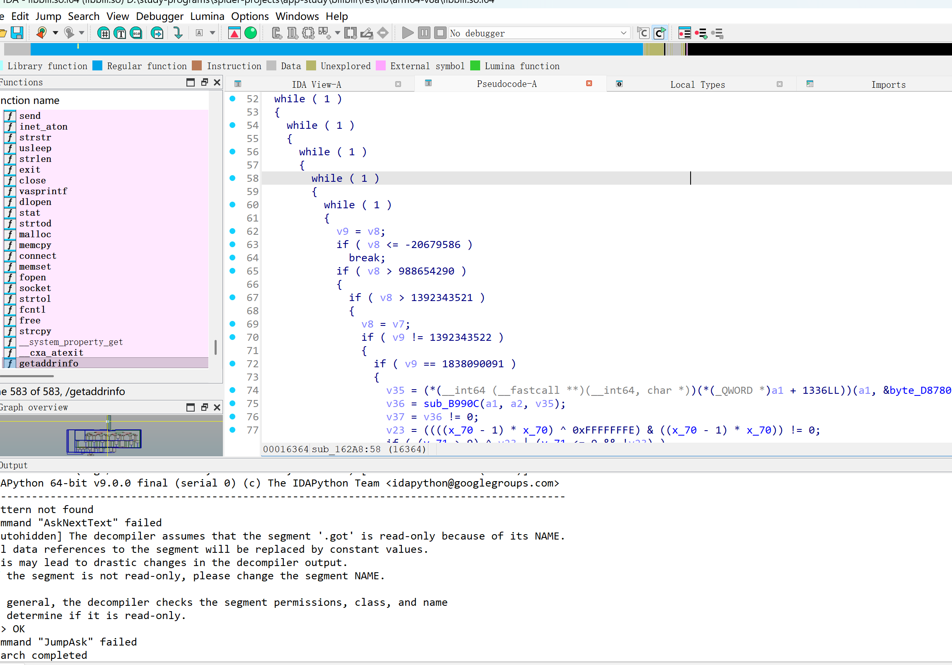Open the Options menu
This screenshot has height=665, width=952.
coord(250,16)
